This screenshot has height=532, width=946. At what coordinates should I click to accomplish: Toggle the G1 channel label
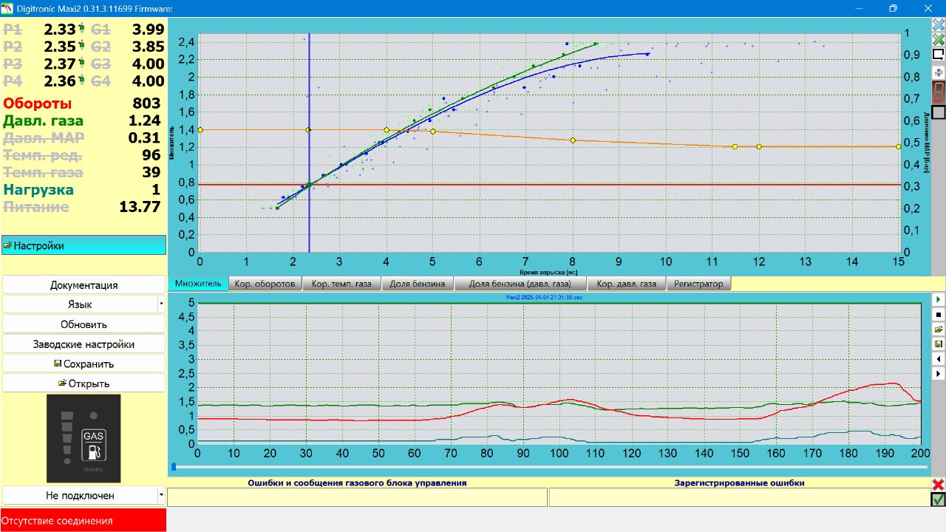click(x=101, y=30)
